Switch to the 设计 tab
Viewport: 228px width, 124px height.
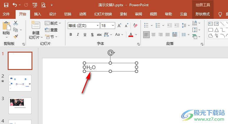click(53, 14)
